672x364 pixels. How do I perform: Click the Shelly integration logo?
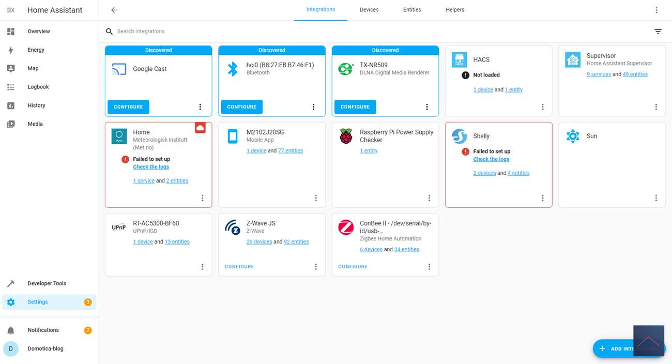coord(459,136)
